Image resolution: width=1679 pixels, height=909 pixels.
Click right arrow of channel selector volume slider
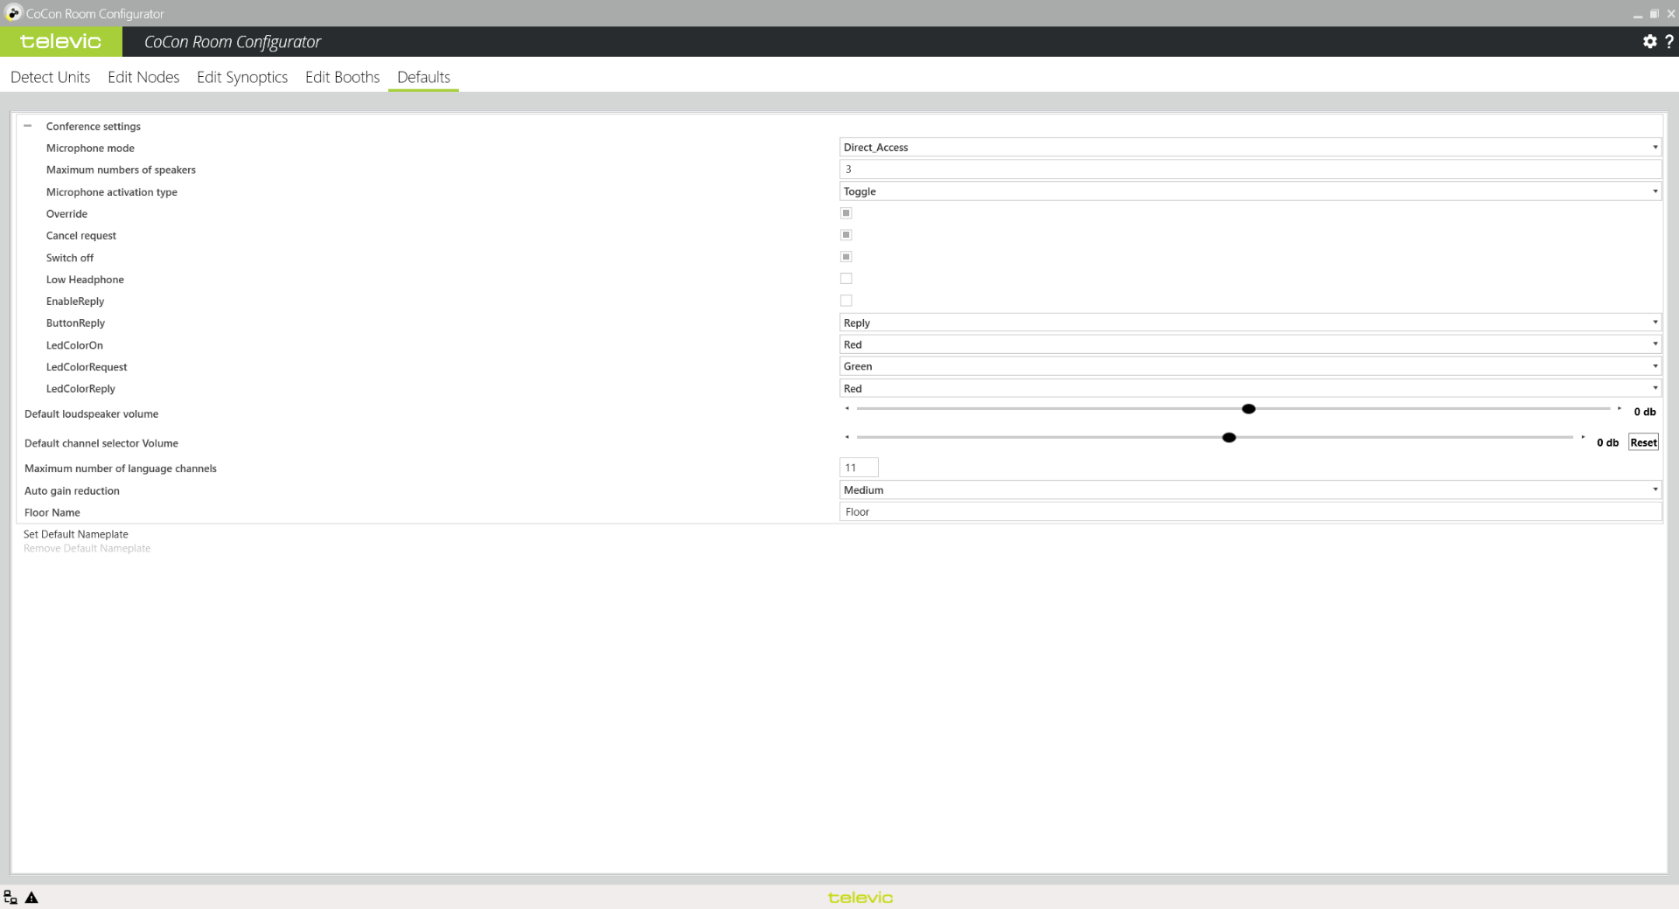tap(1583, 437)
